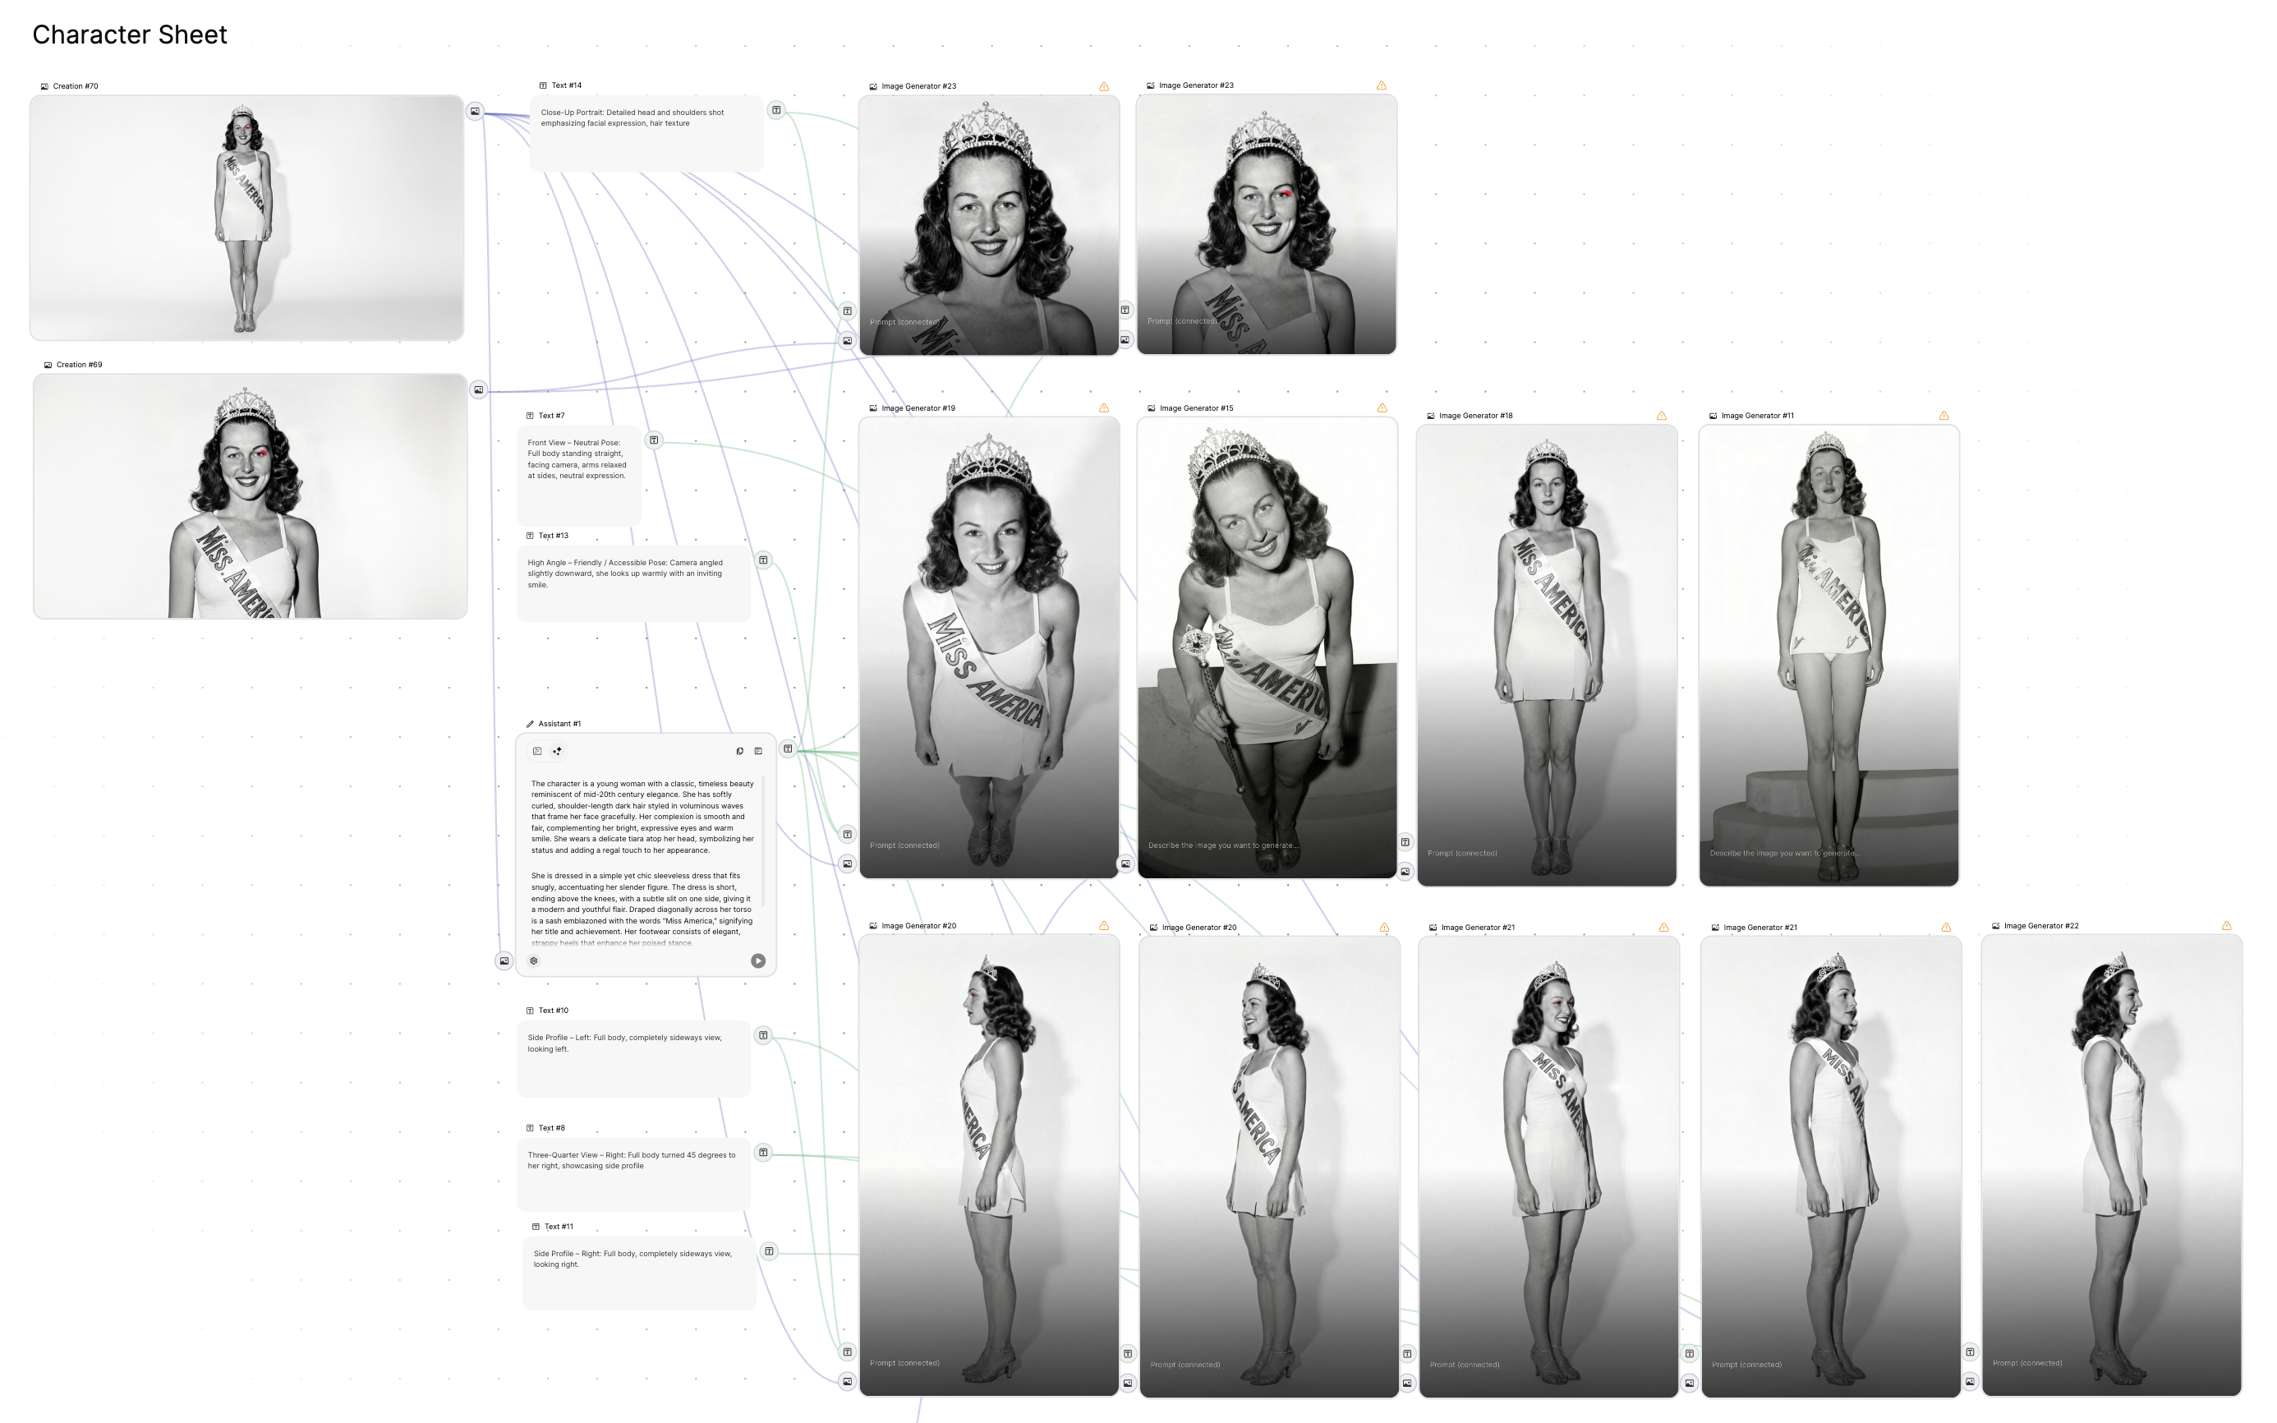Click warning triangle on Image Generator #22
Viewport: 2277px width, 1423px height.
(x=2226, y=926)
